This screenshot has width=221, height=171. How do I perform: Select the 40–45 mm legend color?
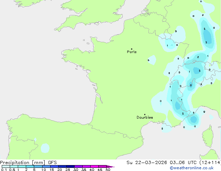coord(94,166)
